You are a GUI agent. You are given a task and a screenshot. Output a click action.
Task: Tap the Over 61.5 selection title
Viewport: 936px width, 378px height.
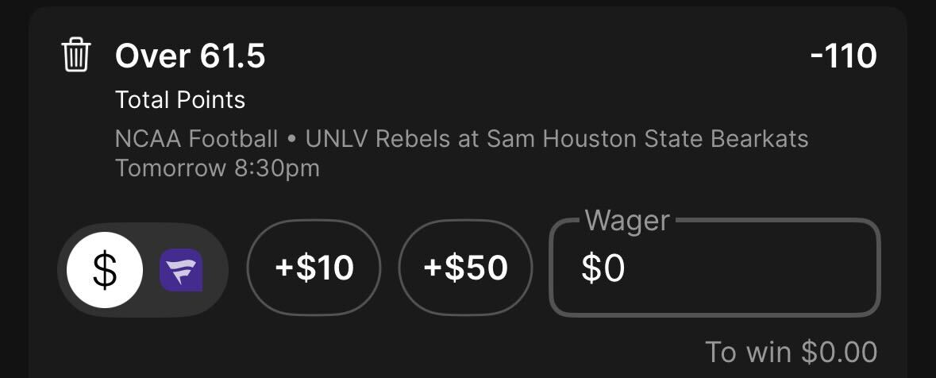coord(190,56)
